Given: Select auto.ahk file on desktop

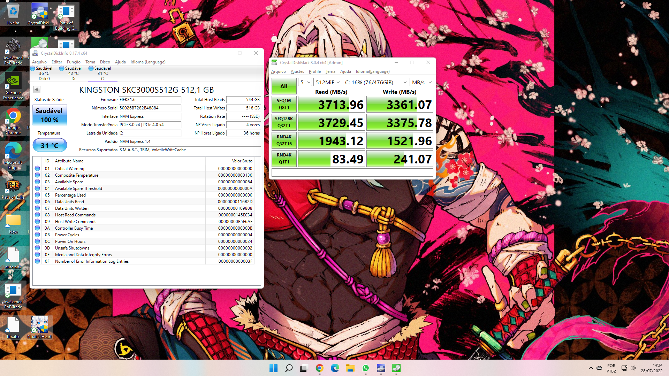Looking at the screenshot, I should pos(13,258).
